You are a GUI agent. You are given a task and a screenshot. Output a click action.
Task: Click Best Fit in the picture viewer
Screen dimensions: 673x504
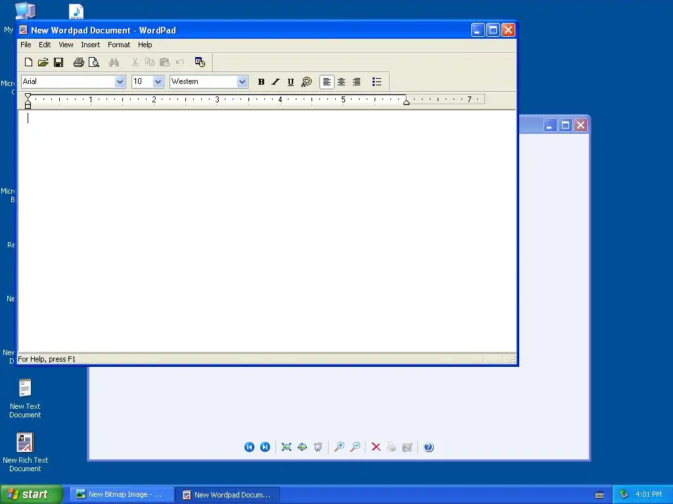(287, 447)
